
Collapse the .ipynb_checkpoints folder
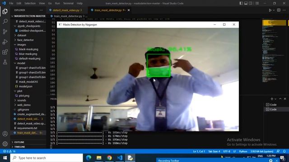28,26
